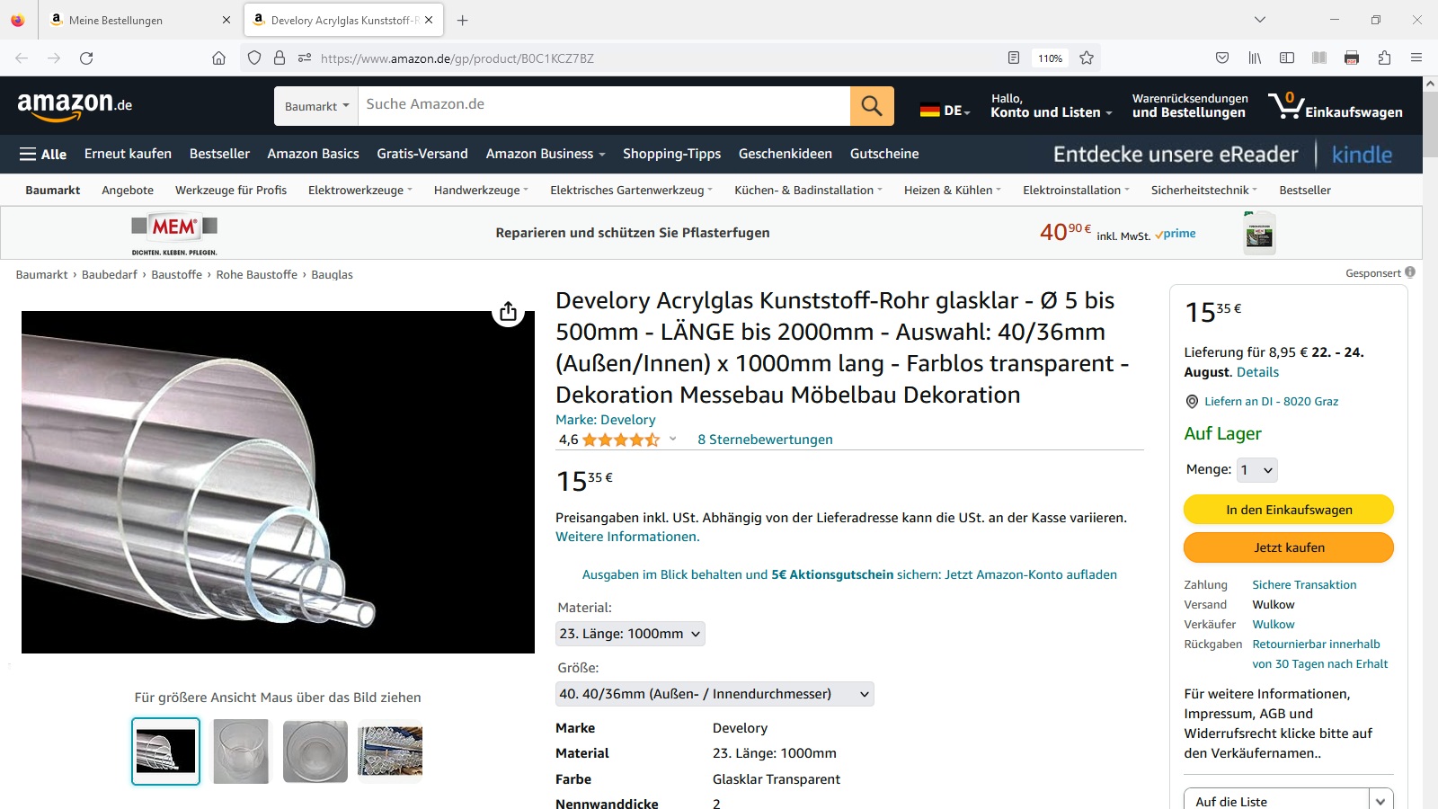
Task: Open the Firefox hamburger menu
Action: (x=1416, y=58)
